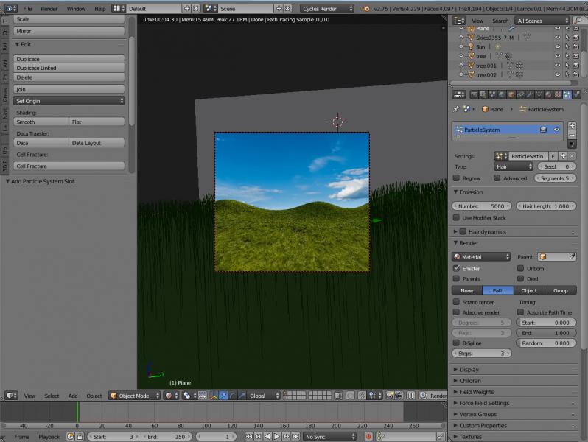Open the Cycles Render engine dropdown
The width and height of the screenshot is (588, 442).
[x=326, y=9]
